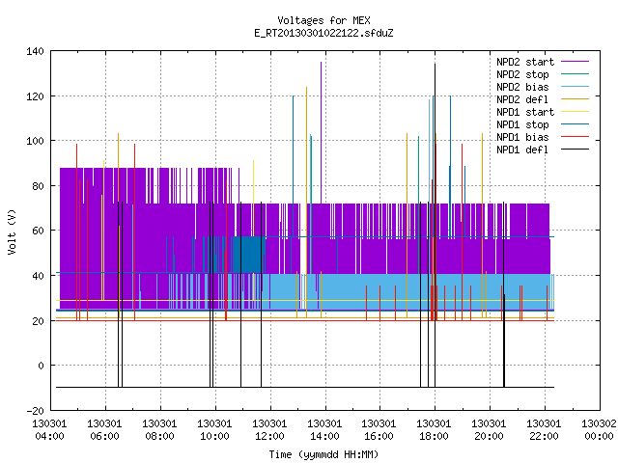Click the 130301 06:00 time tick label
This screenshot has height=463, width=618.
(105, 430)
